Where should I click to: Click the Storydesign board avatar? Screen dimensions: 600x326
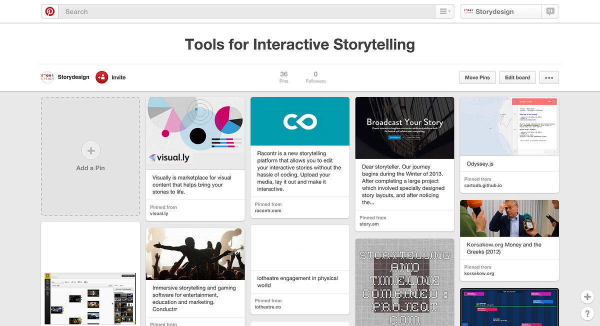click(47, 77)
